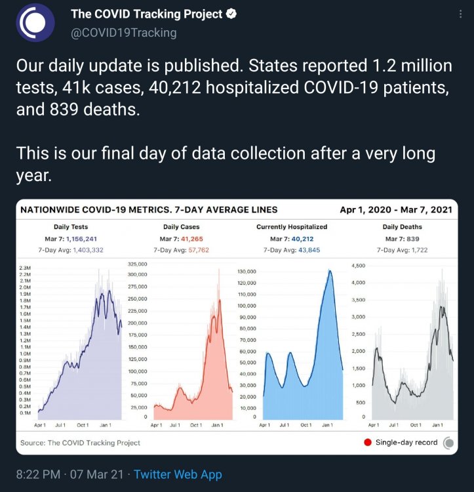Click The COVID Tracking Project display name
The width and height of the screenshot is (474, 492).
[x=146, y=14]
